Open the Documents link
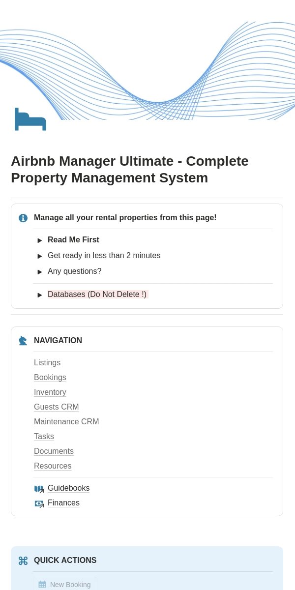 tap(54, 451)
